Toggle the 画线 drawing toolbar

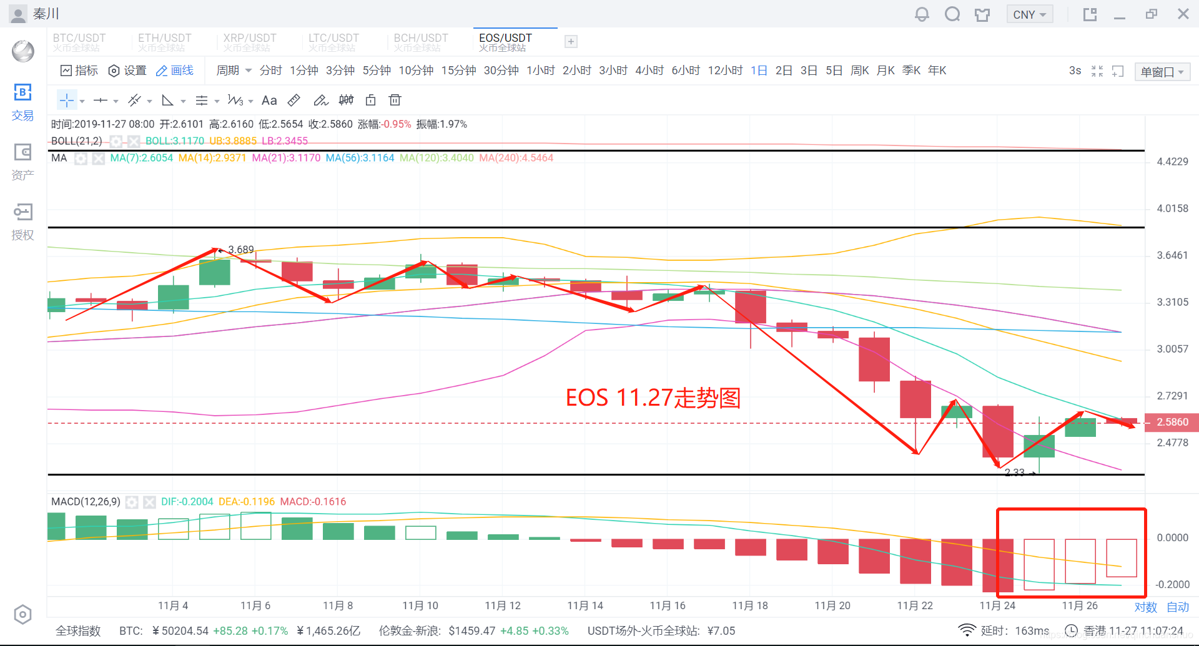tap(174, 71)
